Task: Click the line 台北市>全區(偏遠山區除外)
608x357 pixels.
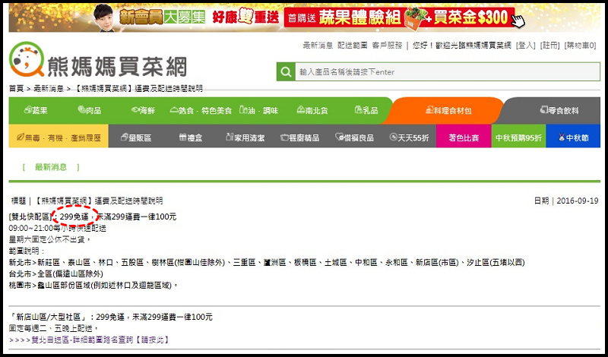Action: point(55,274)
